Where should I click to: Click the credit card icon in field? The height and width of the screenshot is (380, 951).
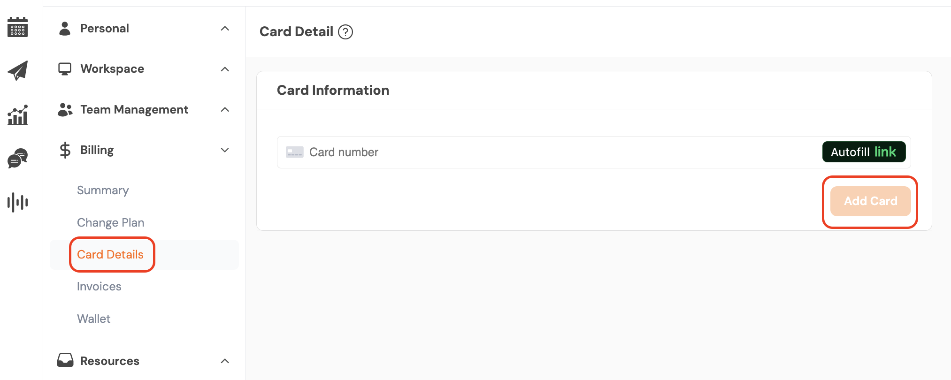coord(295,152)
